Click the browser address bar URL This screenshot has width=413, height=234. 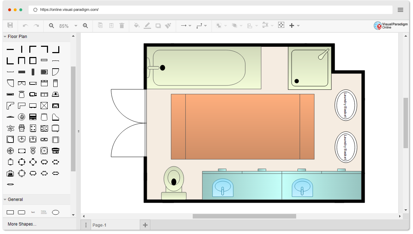click(69, 10)
